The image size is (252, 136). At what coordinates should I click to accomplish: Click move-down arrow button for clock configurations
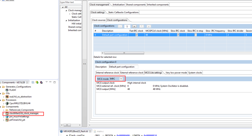point(149,26)
